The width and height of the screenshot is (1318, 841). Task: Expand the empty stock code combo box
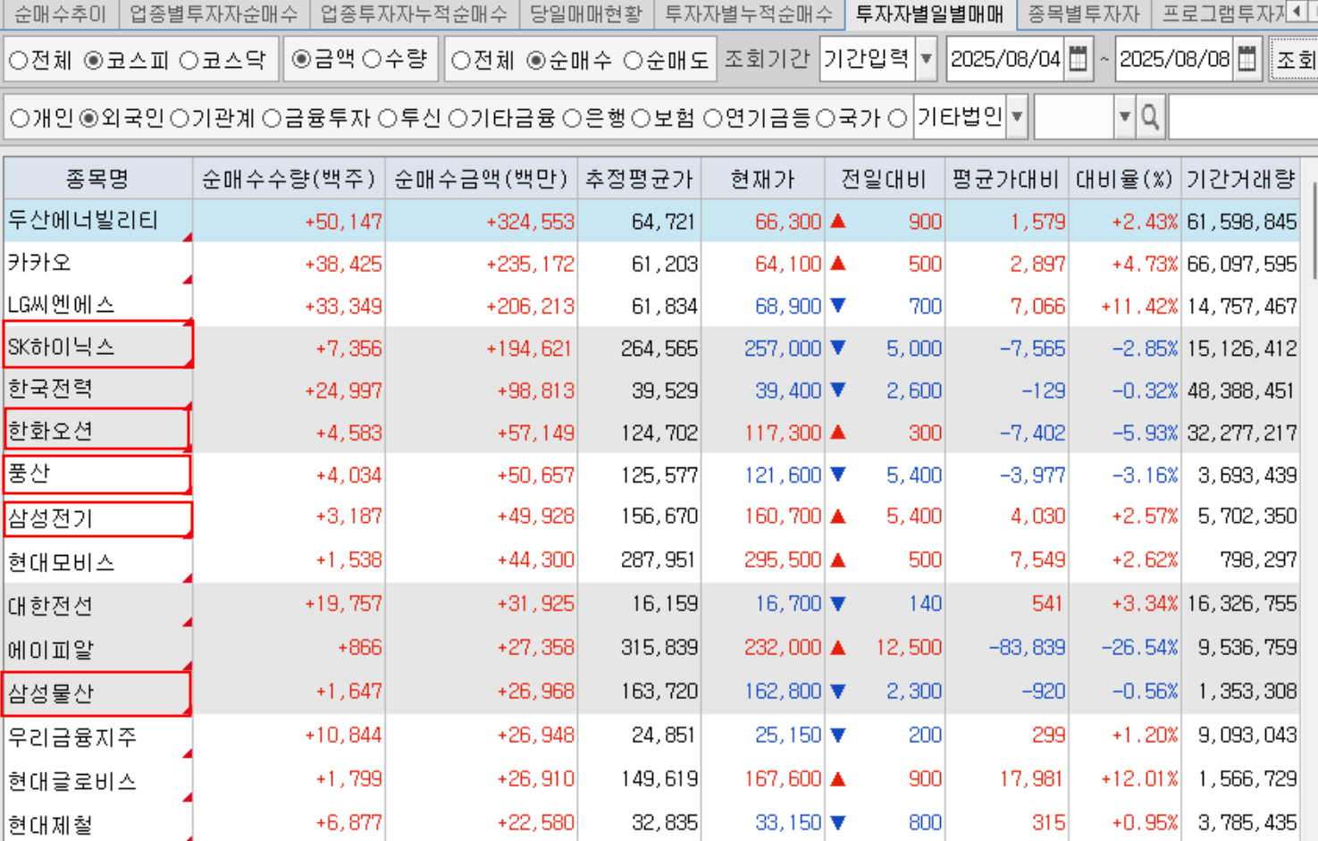(x=1124, y=117)
